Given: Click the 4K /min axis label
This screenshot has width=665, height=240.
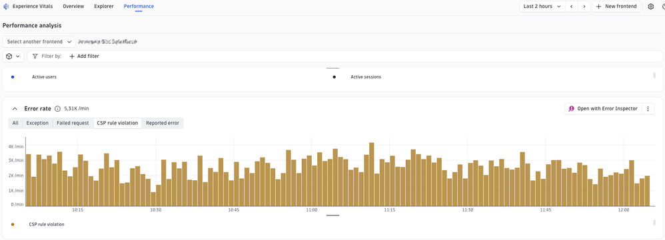Looking at the screenshot, I should coord(16,146).
